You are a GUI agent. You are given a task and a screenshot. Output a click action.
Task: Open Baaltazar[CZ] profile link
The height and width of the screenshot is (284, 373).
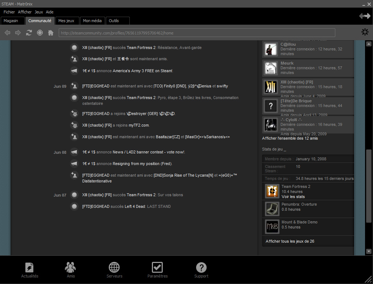pyautogui.click(x=168, y=137)
